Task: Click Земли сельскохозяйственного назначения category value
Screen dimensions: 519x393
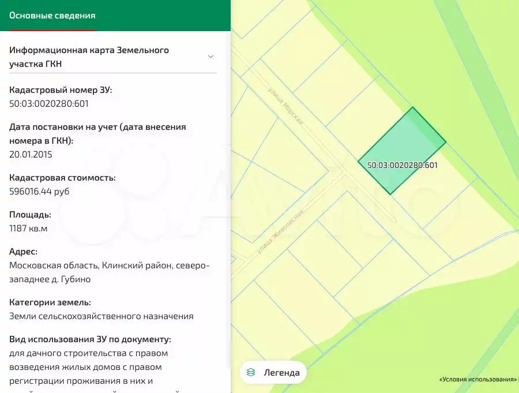Action: [101, 316]
